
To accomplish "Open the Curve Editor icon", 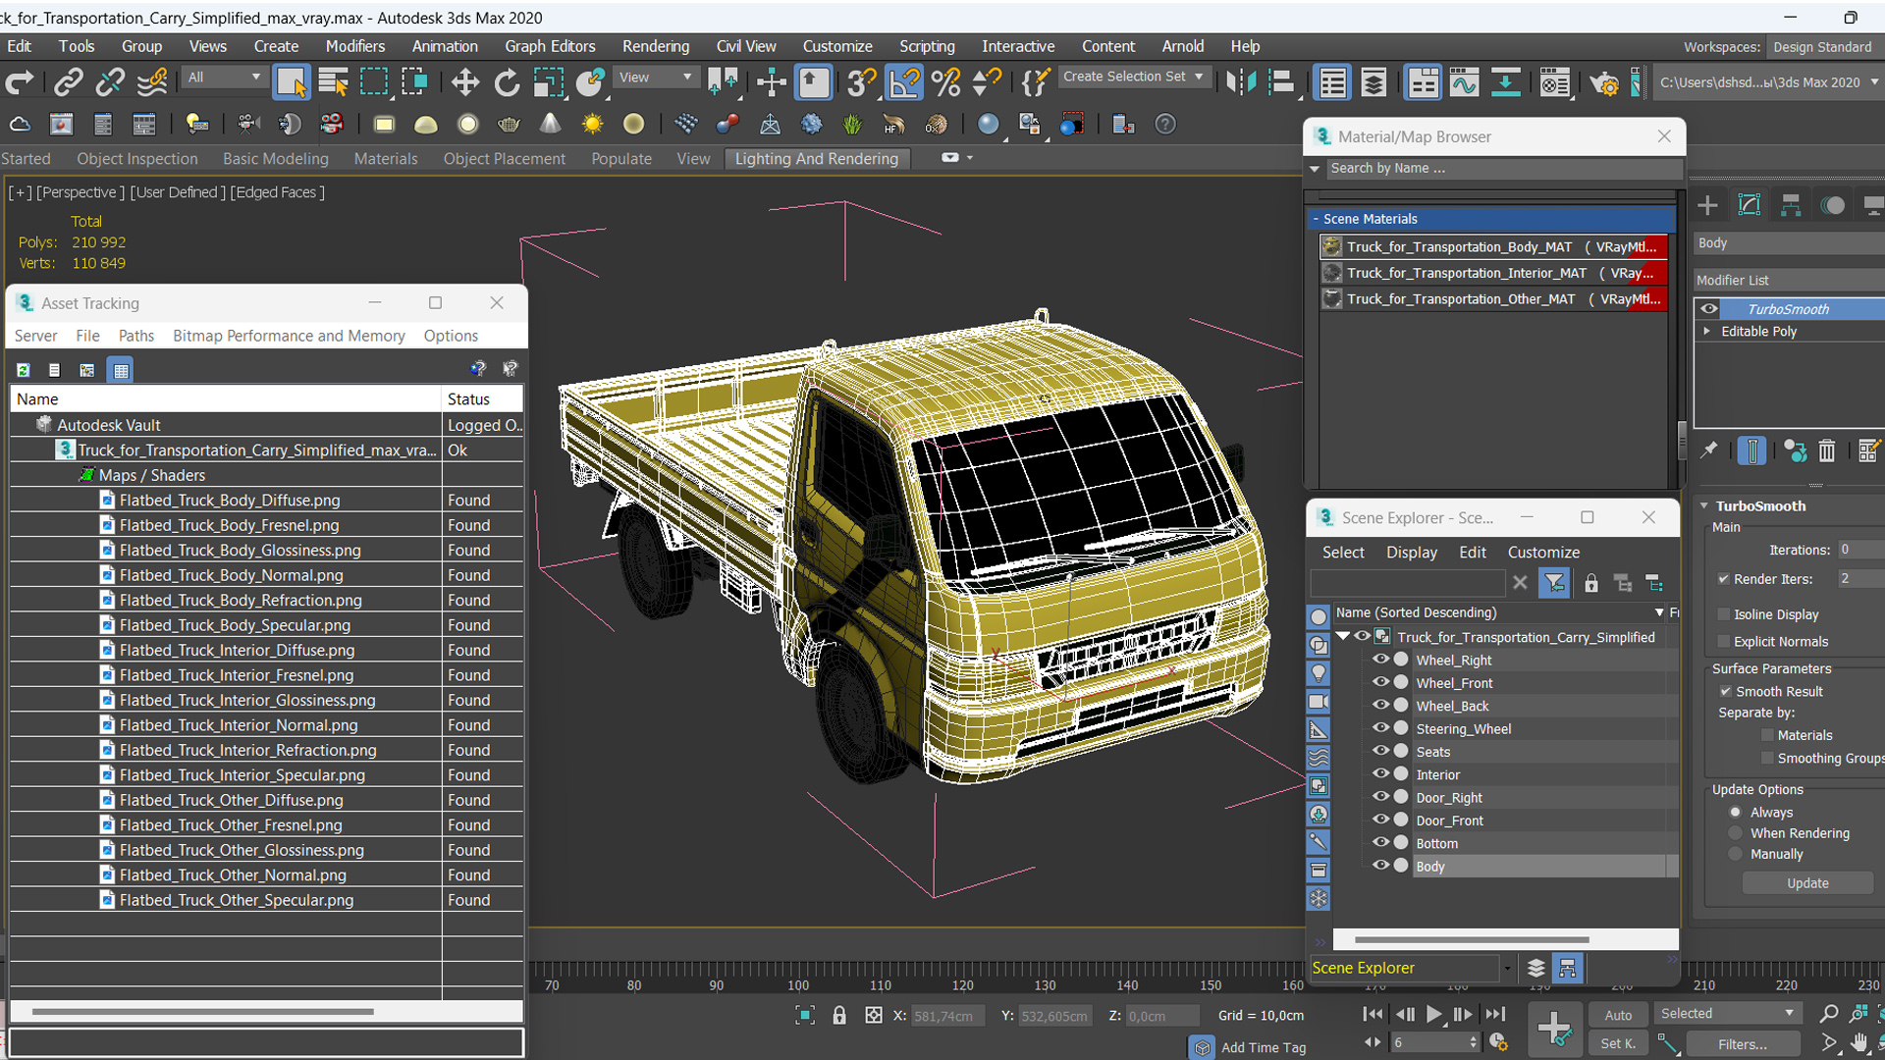I will pos(1464,82).
